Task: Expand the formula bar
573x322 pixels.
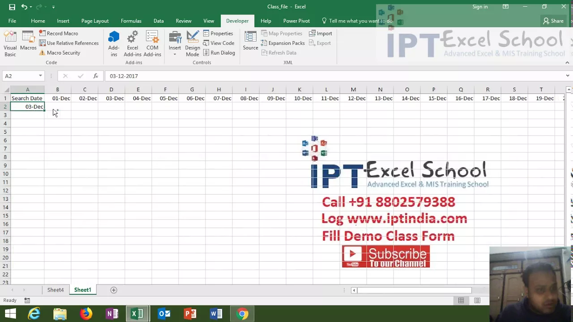Action: pos(568,76)
